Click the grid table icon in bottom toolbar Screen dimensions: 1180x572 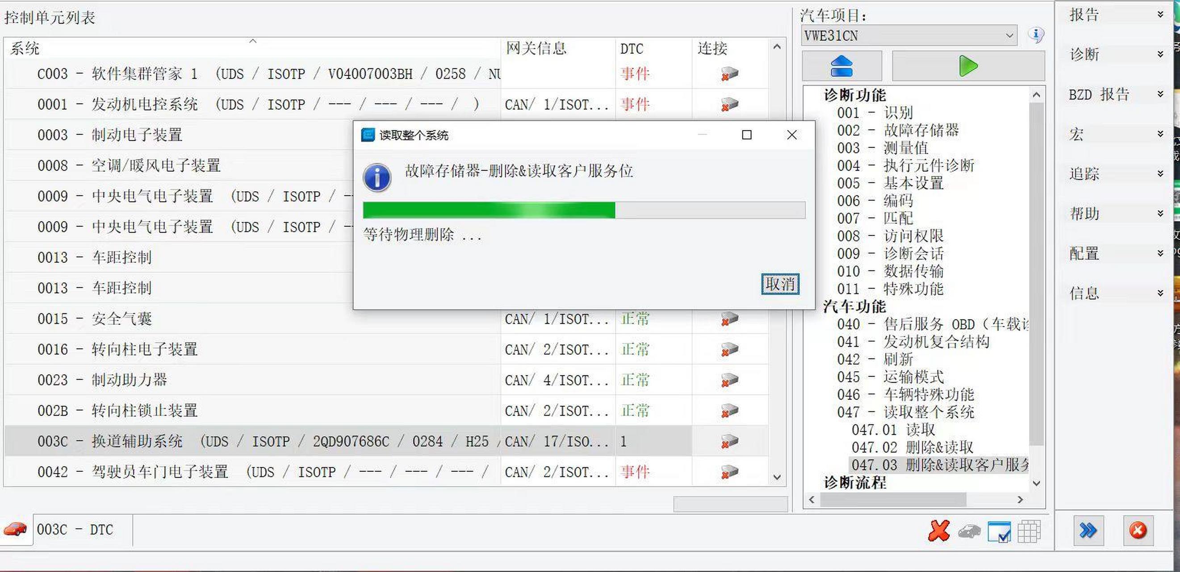pyautogui.click(x=1029, y=532)
